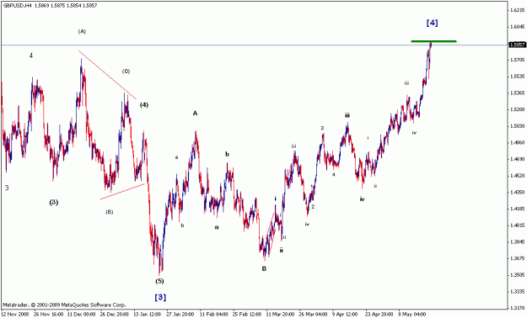Click the 11 Feb 04:00 time label
527x318 pixels.
click(x=214, y=315)
